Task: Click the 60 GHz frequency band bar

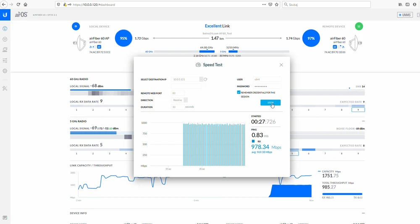Action: tap(184, 51)
